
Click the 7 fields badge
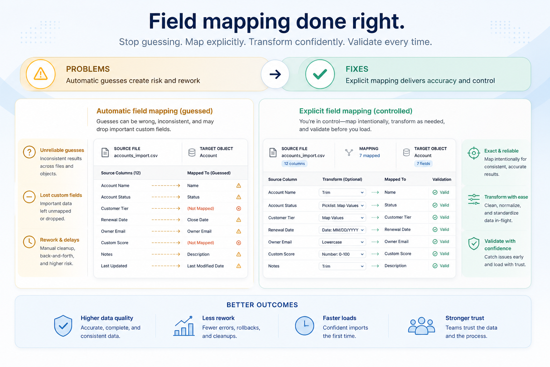click(x=423, y=164)
